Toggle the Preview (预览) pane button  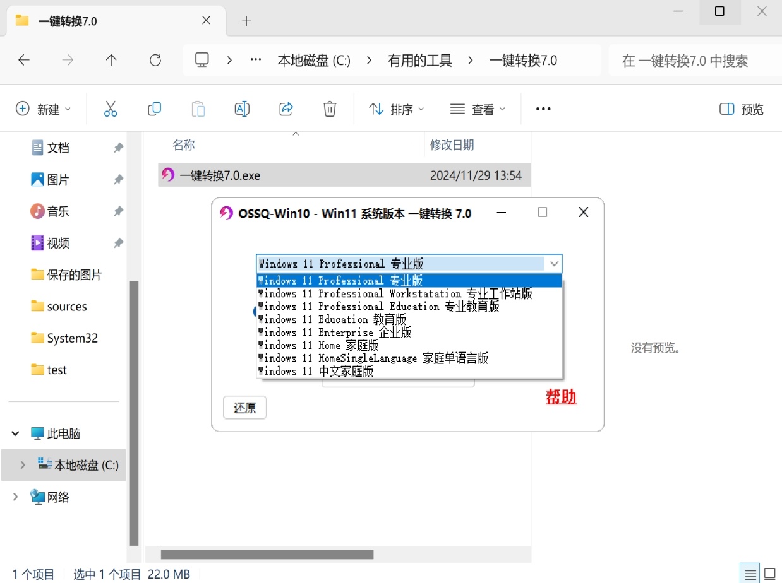(x=742, y=109)
